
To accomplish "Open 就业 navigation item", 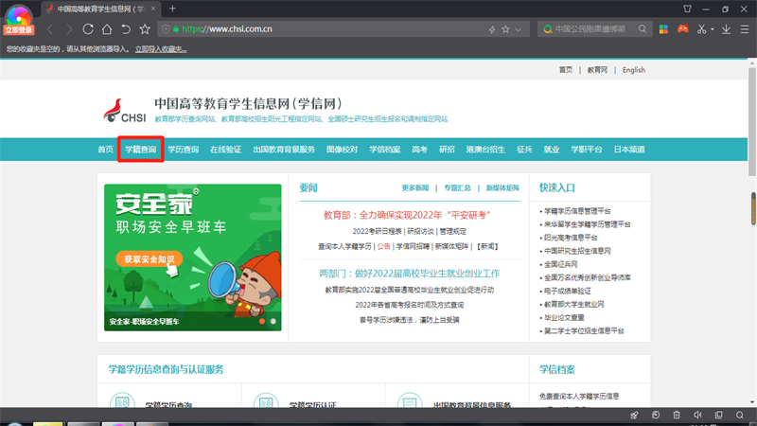I will coord(552,150).
